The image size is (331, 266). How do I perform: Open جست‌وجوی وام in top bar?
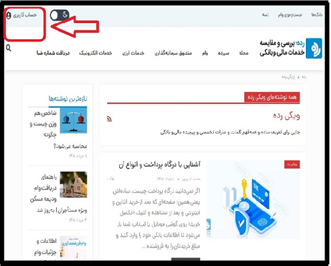(x=290, y=15)
